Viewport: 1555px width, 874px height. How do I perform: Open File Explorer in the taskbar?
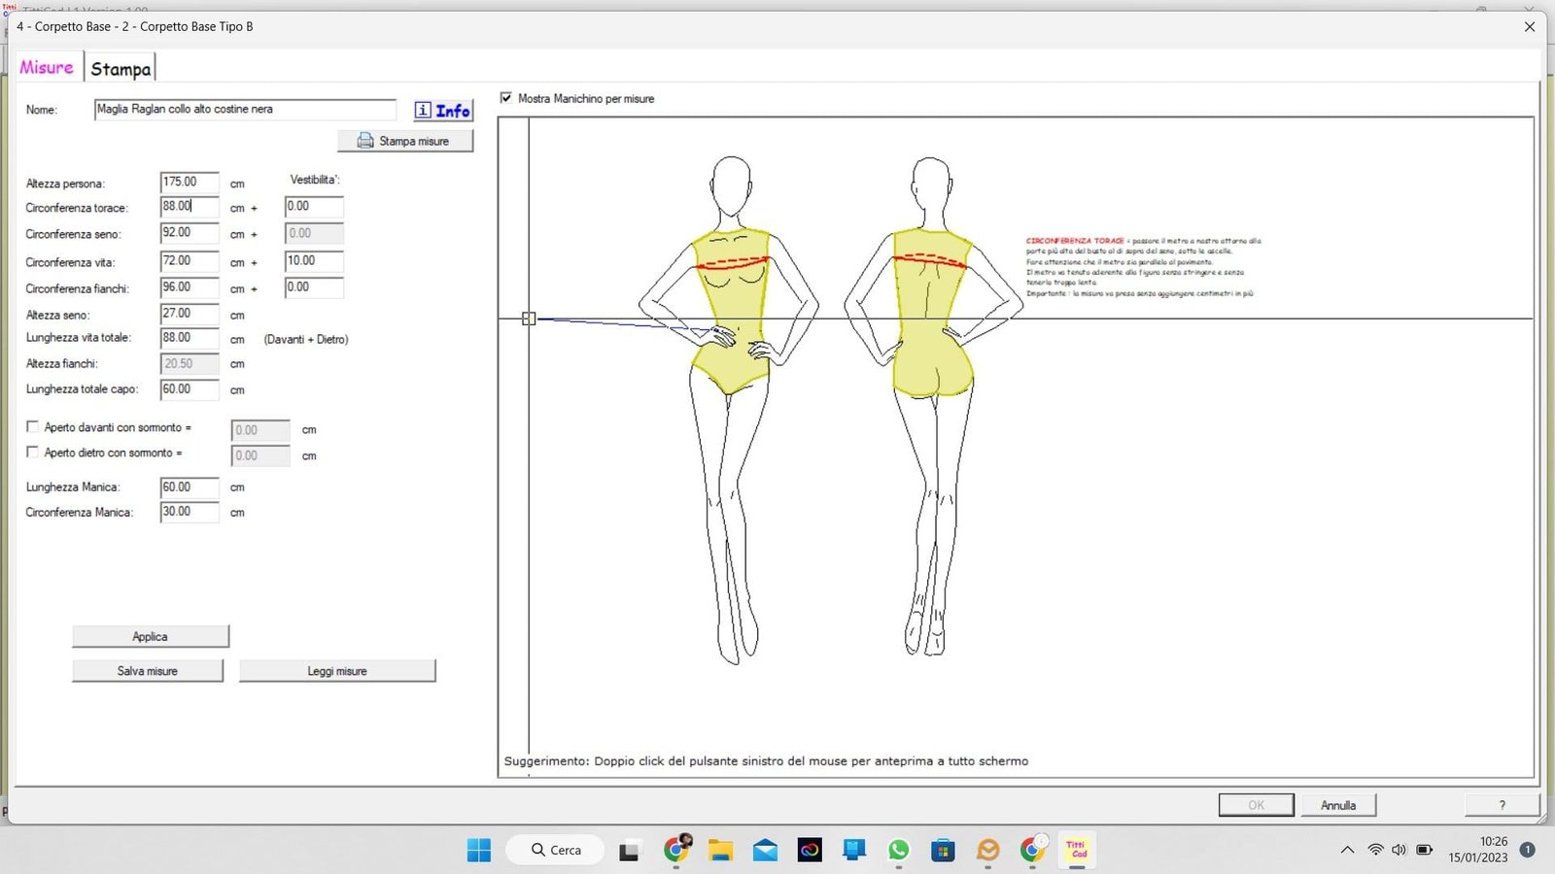click(x=720, y=851)
